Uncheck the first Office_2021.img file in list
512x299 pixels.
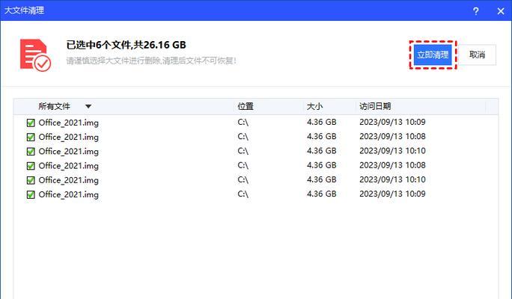pos(31,123)
